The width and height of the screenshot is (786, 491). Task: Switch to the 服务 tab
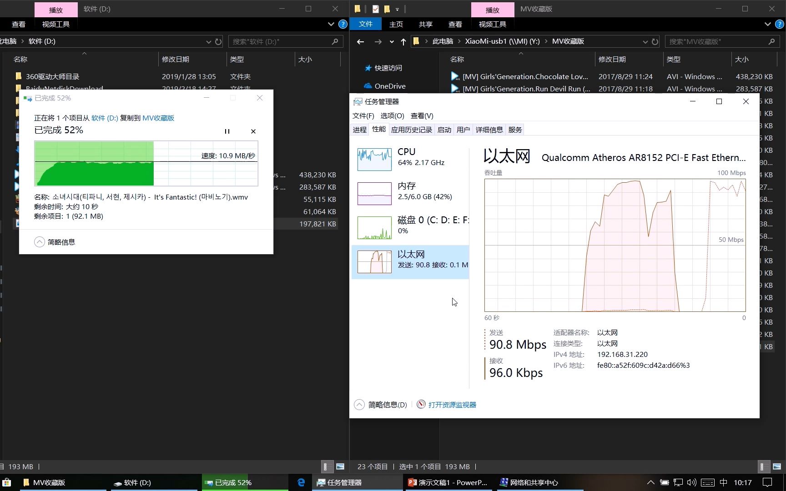(x=515, y=130)
